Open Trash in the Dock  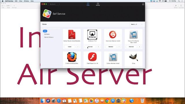[x=143, y=101]
